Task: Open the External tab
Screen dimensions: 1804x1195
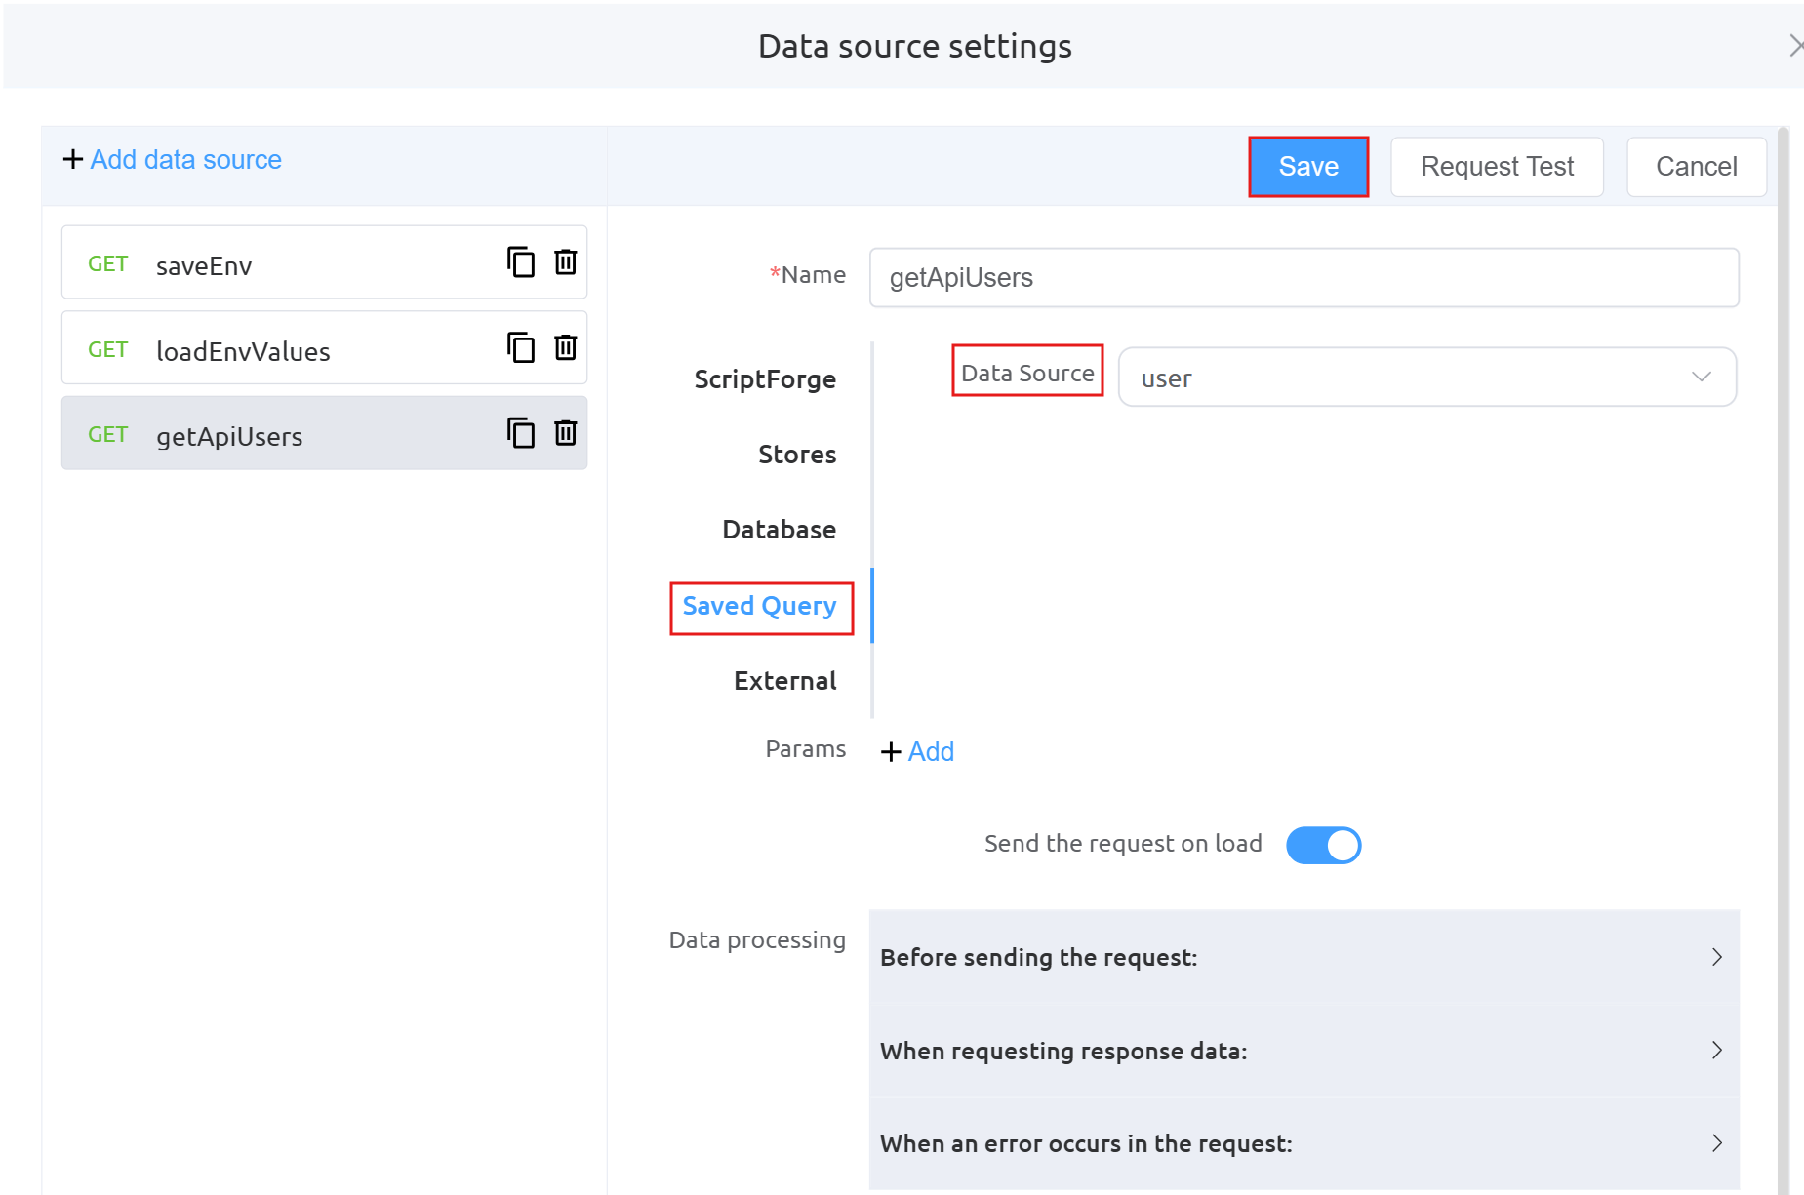Action: 784,681
